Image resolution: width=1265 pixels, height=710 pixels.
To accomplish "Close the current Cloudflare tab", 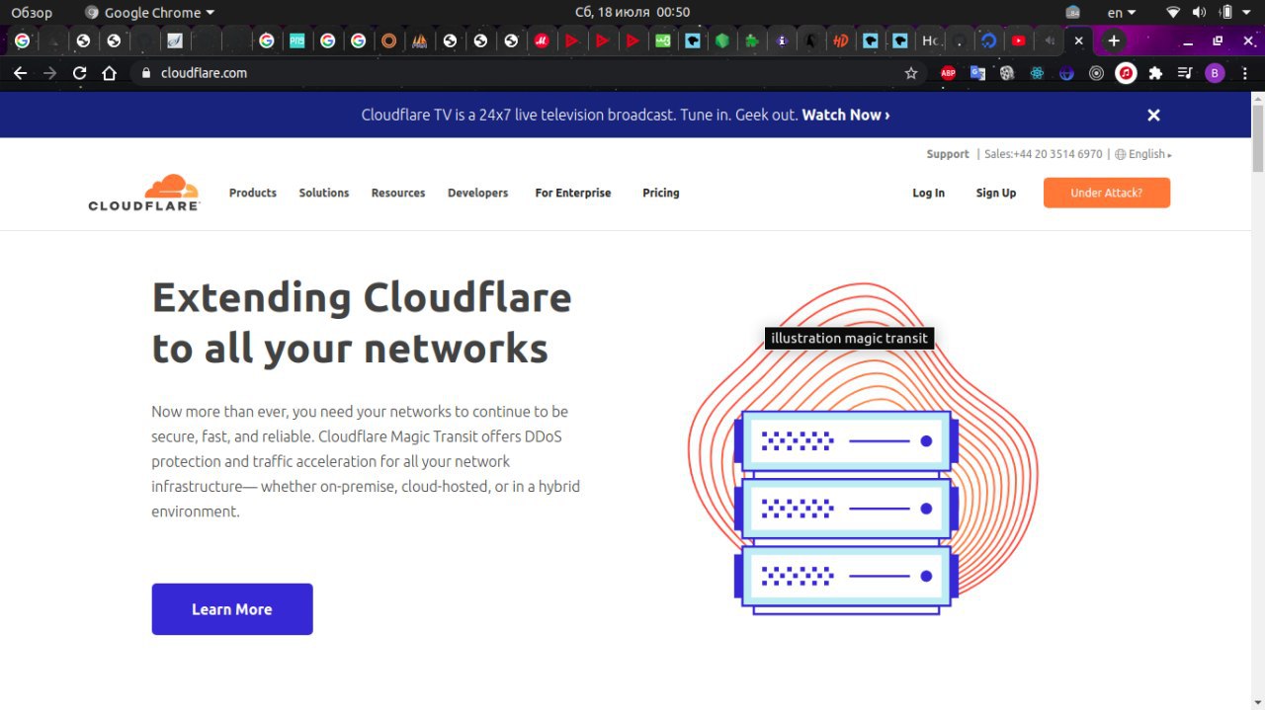I will [x=1078, y=40].
